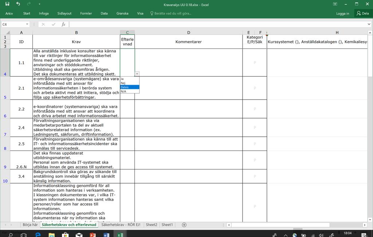Viewport: 373px width, 237px height.
Task: Switch to the Sheet1 tab
Action: tap(167, 224)
